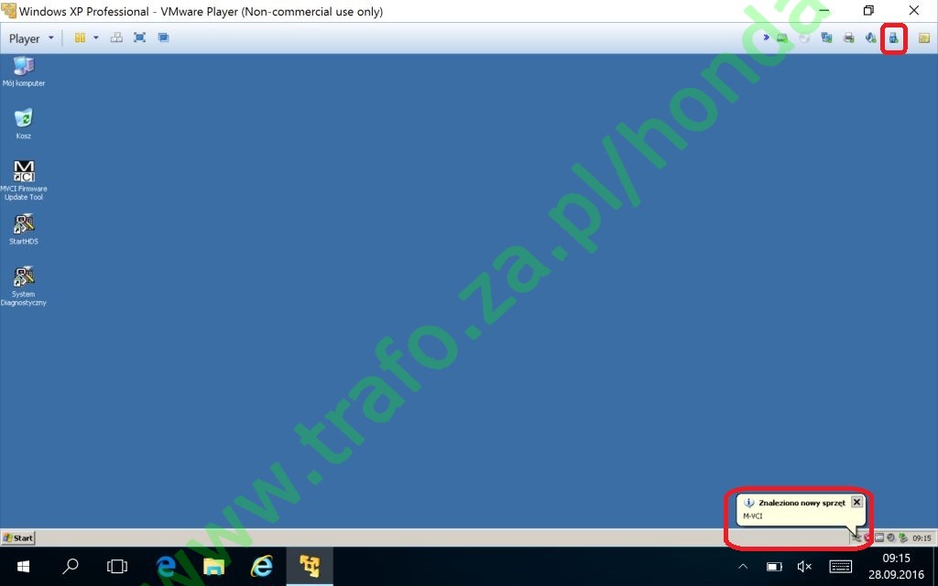
Task: Click the battery icon in the host tray
Action: [774, 566]
